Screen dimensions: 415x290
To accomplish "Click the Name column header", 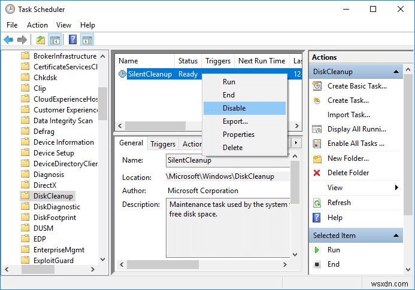I will [x=145, y=61].
